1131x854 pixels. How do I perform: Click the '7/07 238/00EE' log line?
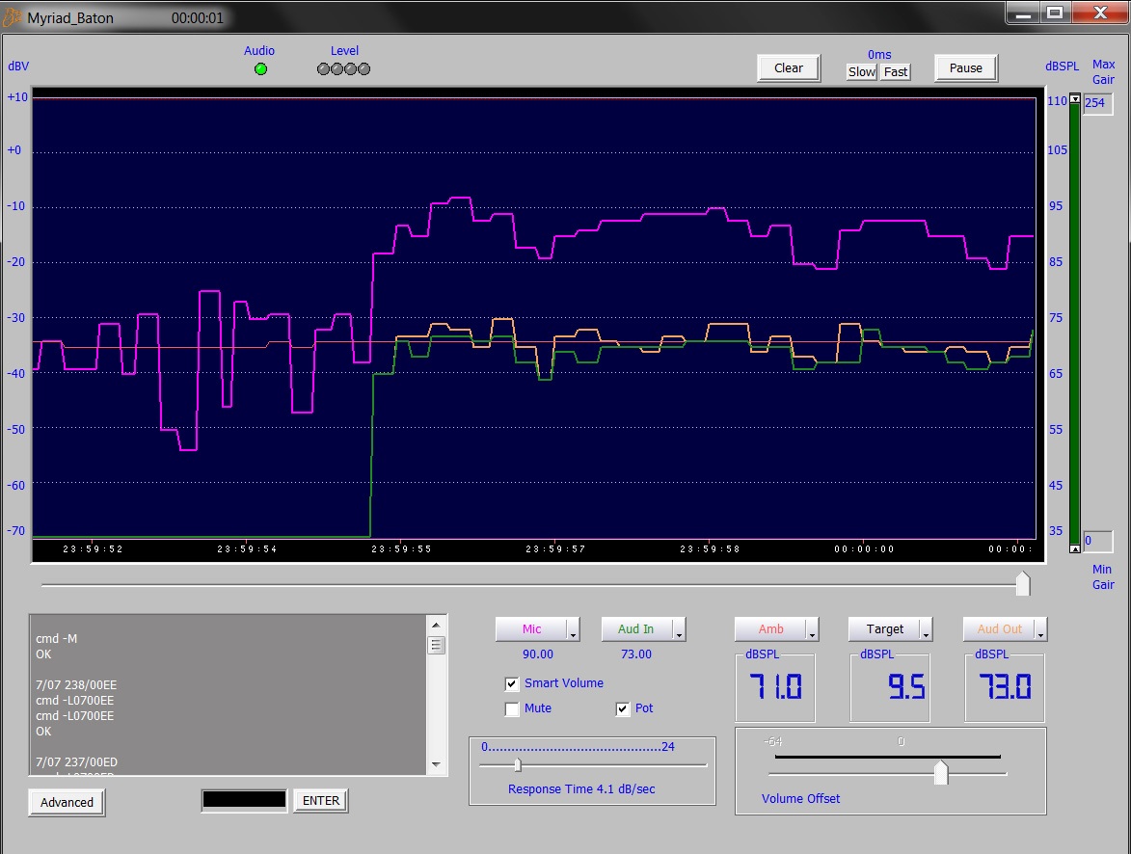coord(76,684)
